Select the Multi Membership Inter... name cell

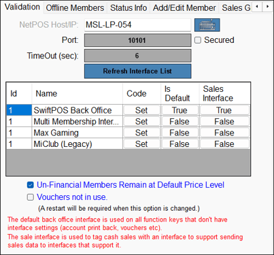78,122
